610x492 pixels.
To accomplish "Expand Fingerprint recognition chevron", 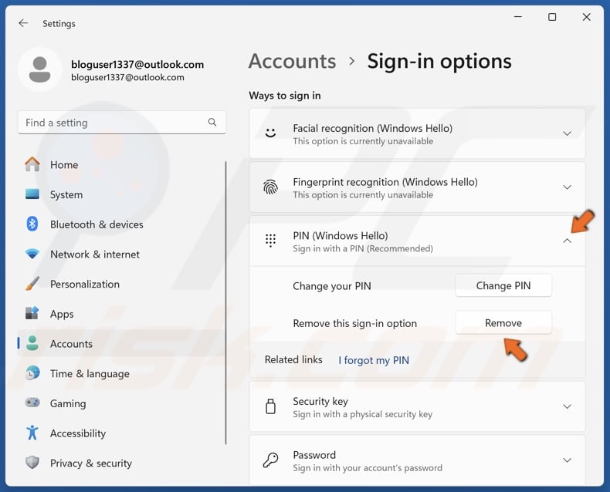I will tap(568, 187).
